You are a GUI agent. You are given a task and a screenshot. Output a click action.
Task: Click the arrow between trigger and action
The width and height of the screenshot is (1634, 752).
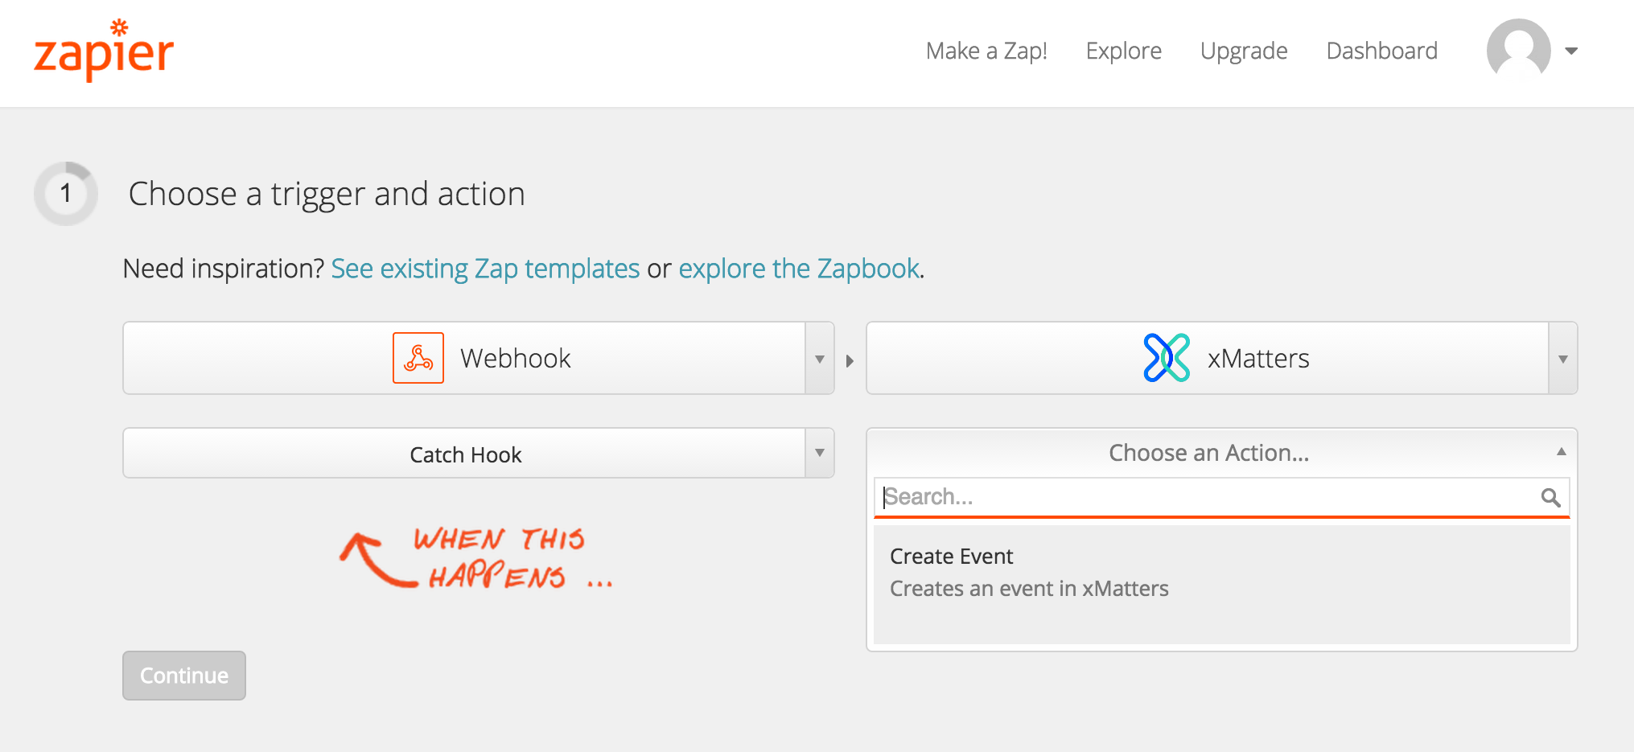pyautogui.click(x=850, y=361)
